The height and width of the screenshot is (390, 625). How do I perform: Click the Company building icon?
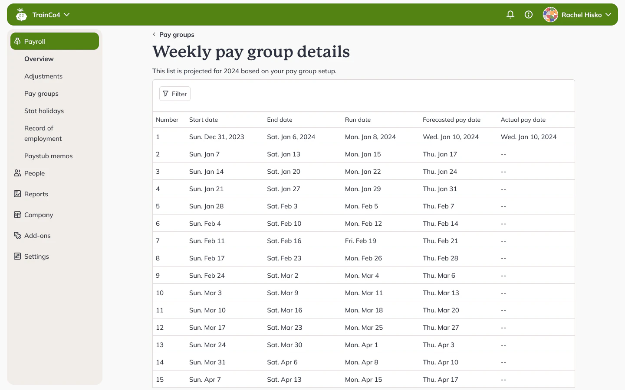coord(17,214)
